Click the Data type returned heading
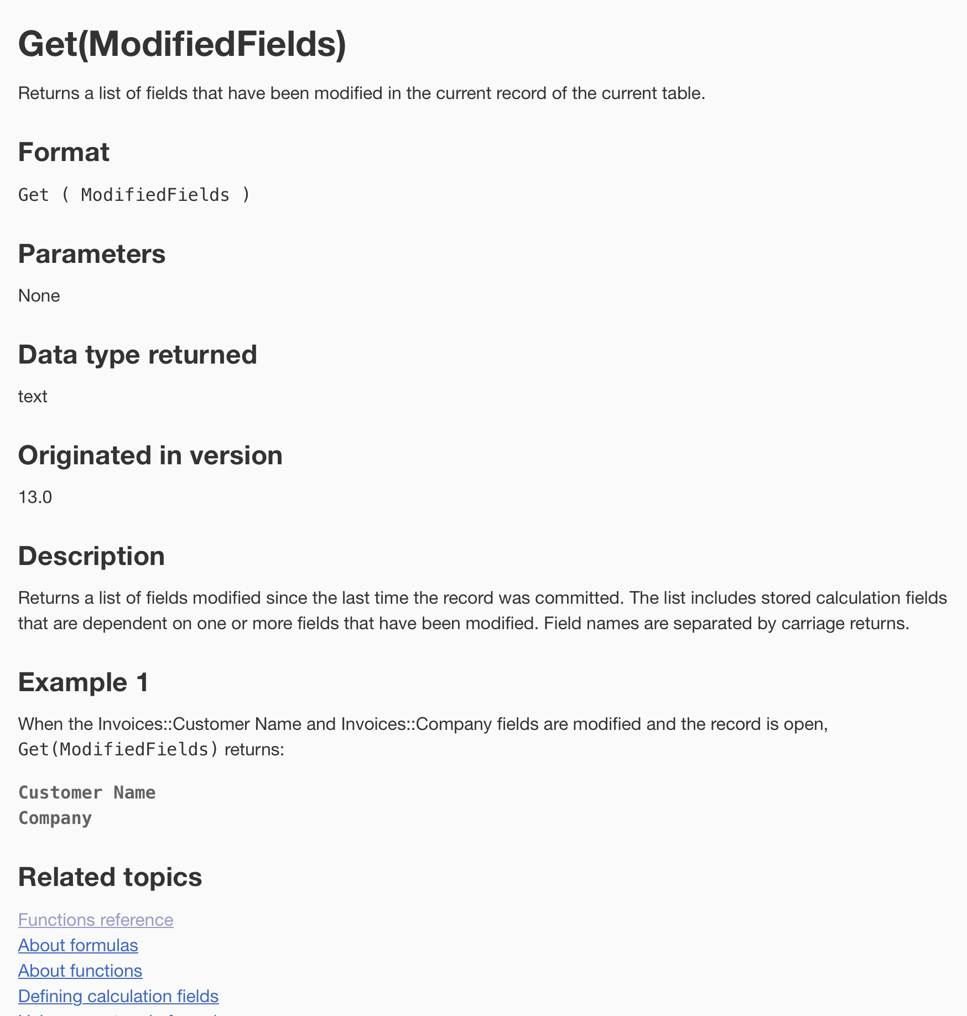 coord(138,355)
